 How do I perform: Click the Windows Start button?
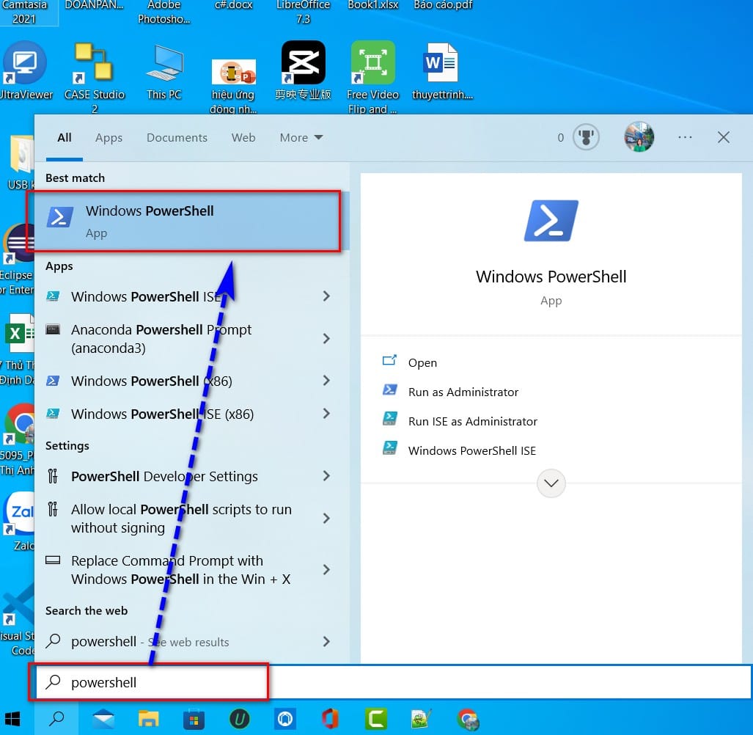tap(12, 719)
